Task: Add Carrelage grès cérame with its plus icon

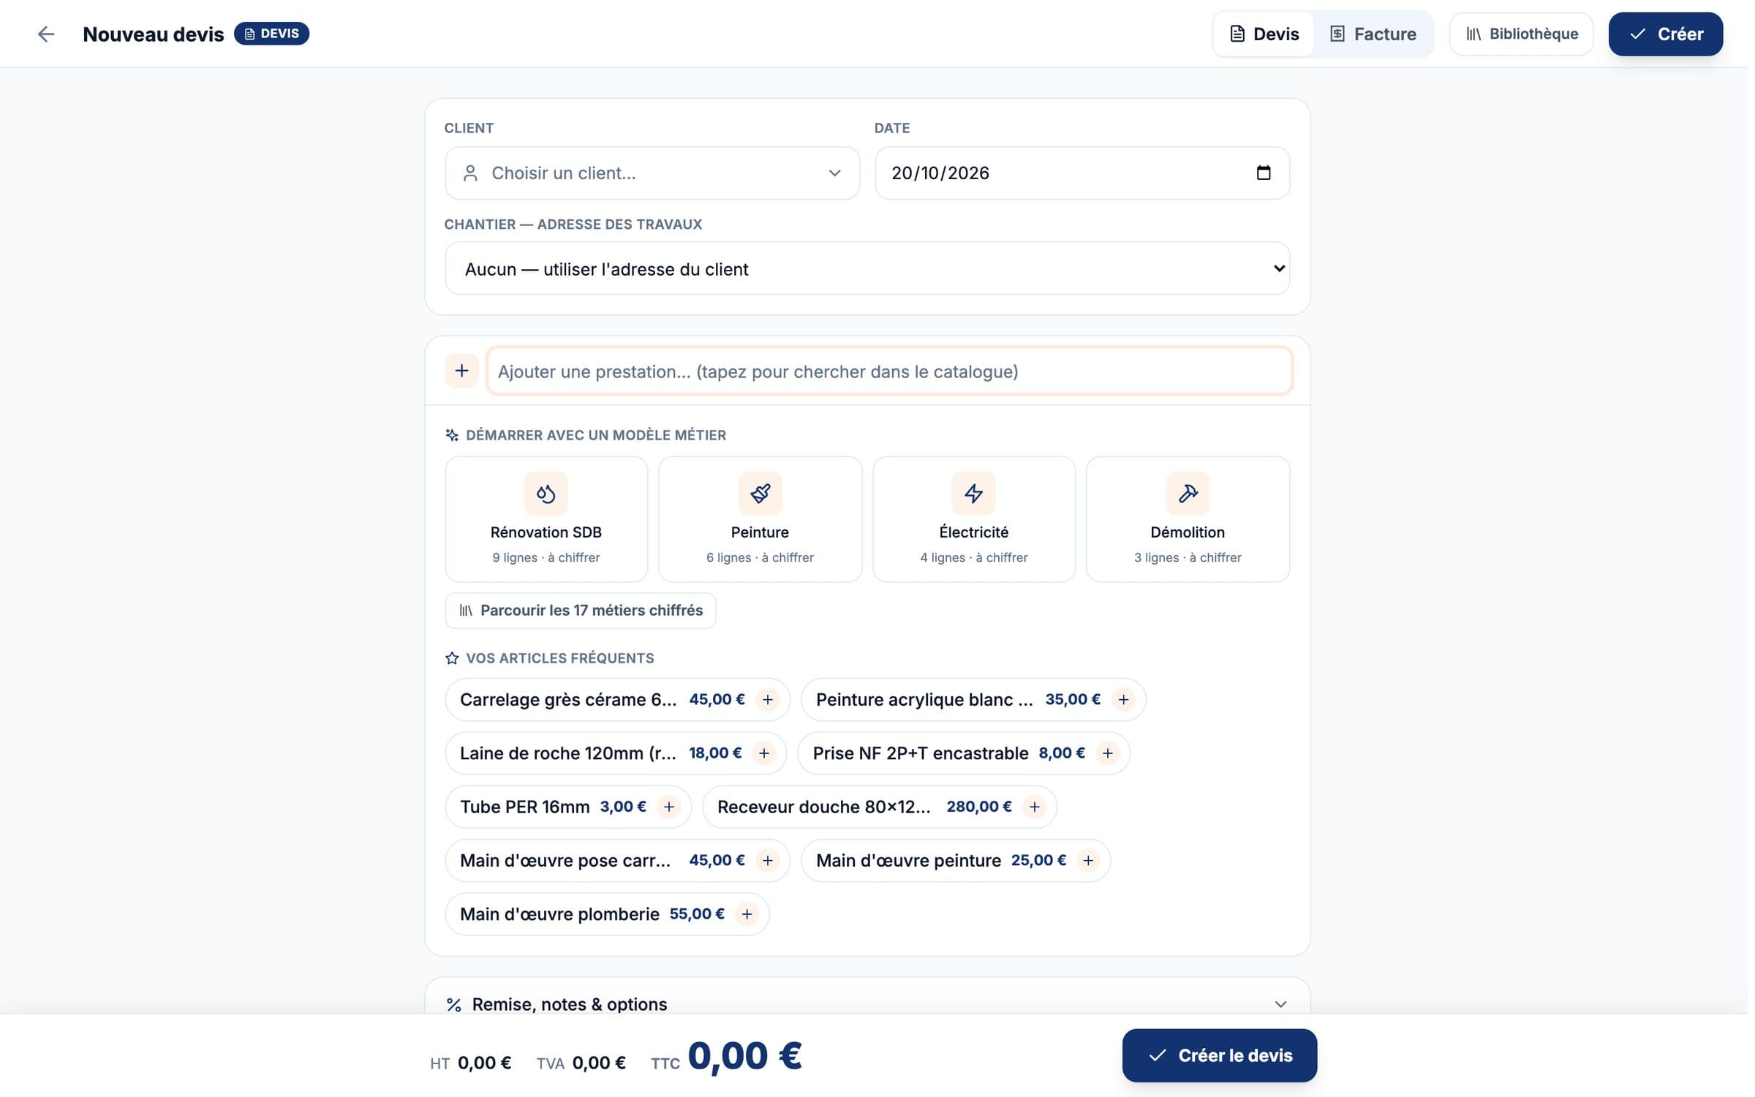Action: pos(767,700)
